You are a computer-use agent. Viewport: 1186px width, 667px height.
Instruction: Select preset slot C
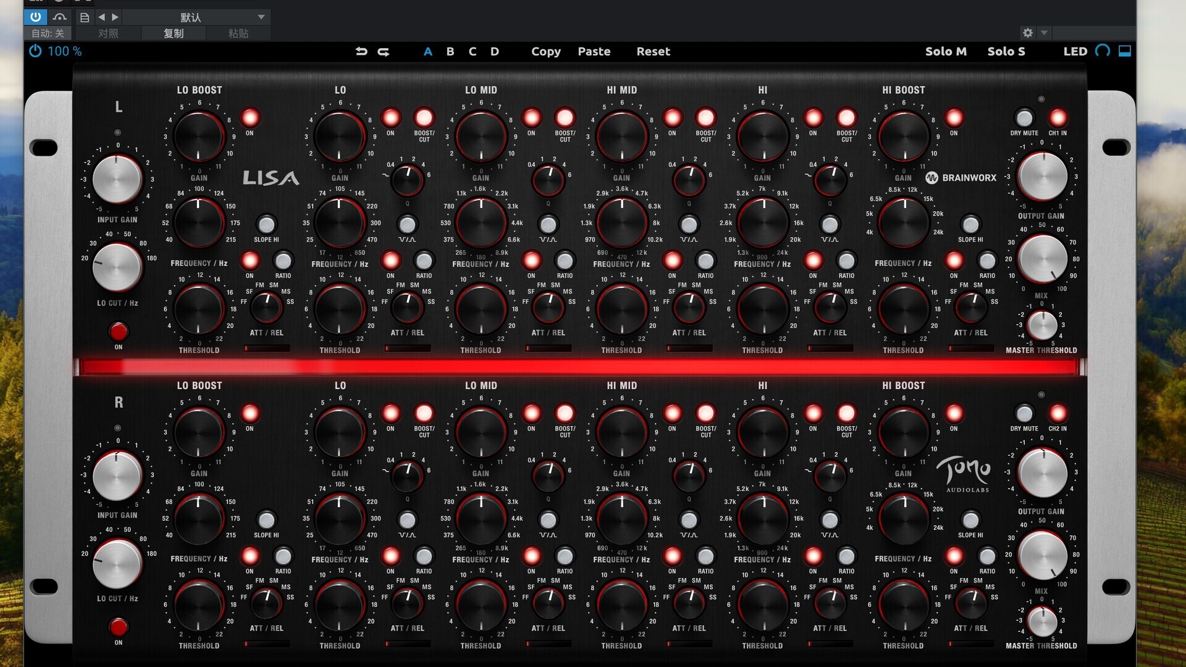[473, 51]
